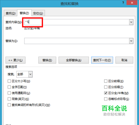Click into the 查找内容 input field
The image size is (139, 125).
pyautogui.click(x=77, y=22)
